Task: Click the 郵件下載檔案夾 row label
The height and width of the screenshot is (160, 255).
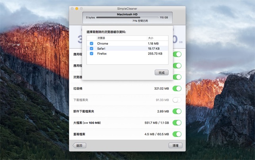Action: [84, 111]
